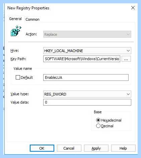Click the Value name group label
Screen dimensions: 141x158
23,68
